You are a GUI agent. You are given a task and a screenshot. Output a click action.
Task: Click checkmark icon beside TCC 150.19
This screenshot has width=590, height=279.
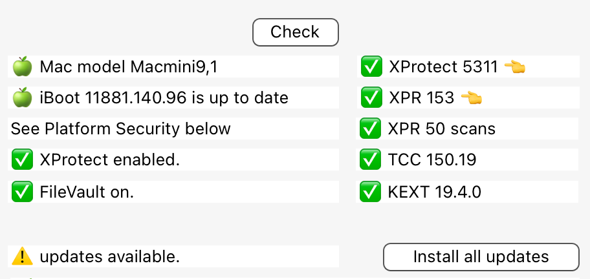click(370, 160)
